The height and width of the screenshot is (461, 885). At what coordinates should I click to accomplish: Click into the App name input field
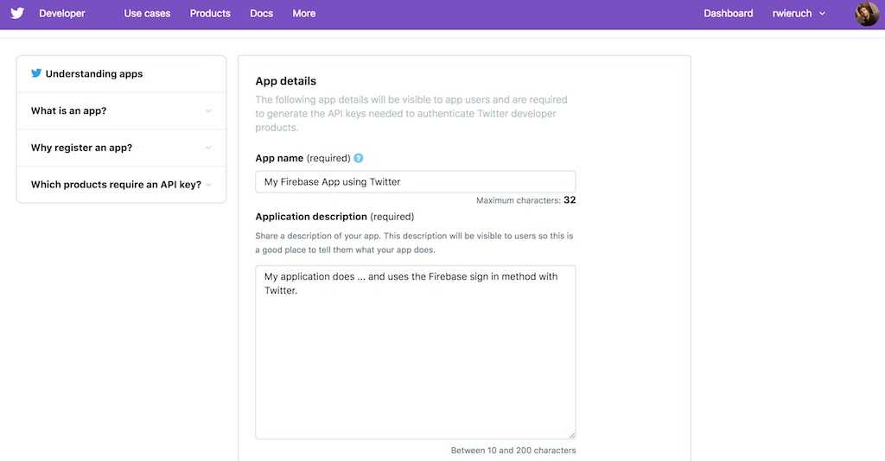click(x=415, y=182)
